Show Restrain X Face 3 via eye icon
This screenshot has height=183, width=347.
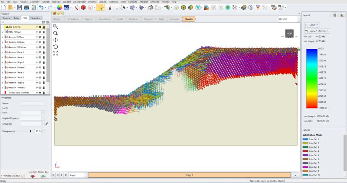[40, 52]
